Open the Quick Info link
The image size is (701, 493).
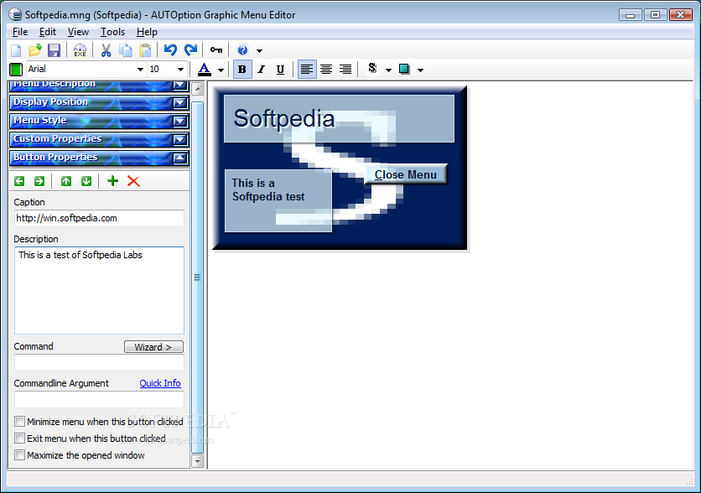160,383
